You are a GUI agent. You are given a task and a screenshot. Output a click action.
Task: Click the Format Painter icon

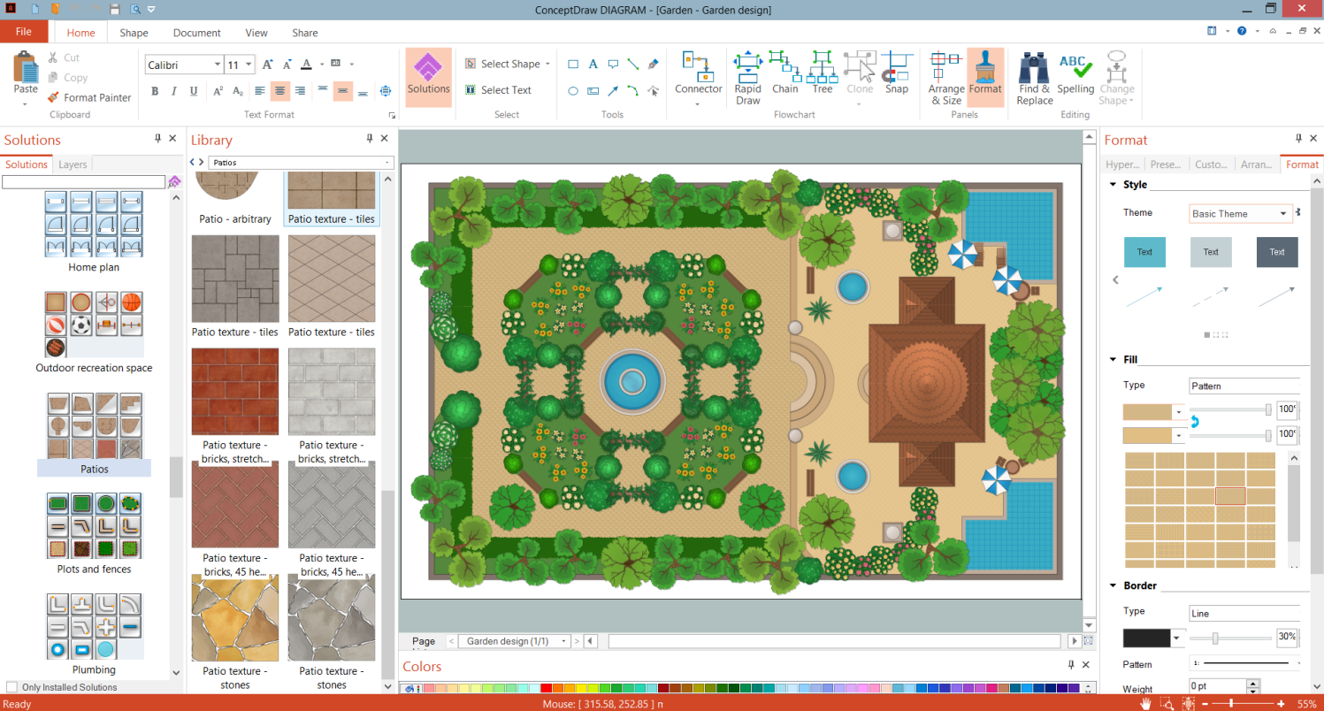pos(53,98)
